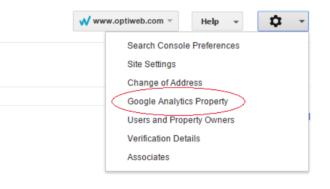This screenshot has width=330, height=189.
Task: Click empty header area left of site selector
Action: pos(37,21)
